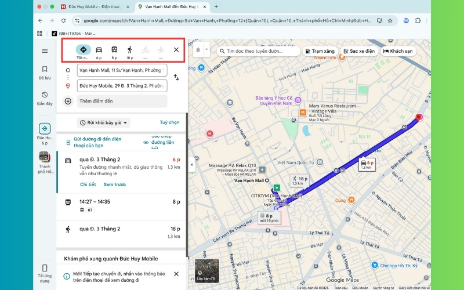Viewport: 464px width, 290px height.
Task: Open a new browser tab
Action: click(216, 6)
